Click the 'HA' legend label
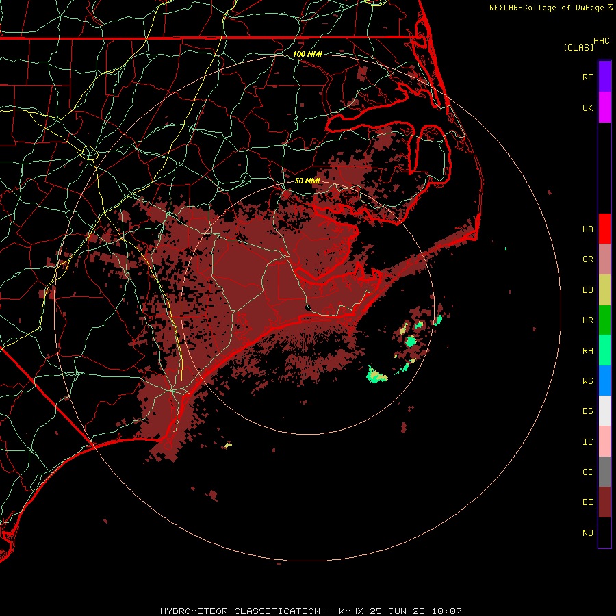 pyautogui.click(x=587, y=229)
